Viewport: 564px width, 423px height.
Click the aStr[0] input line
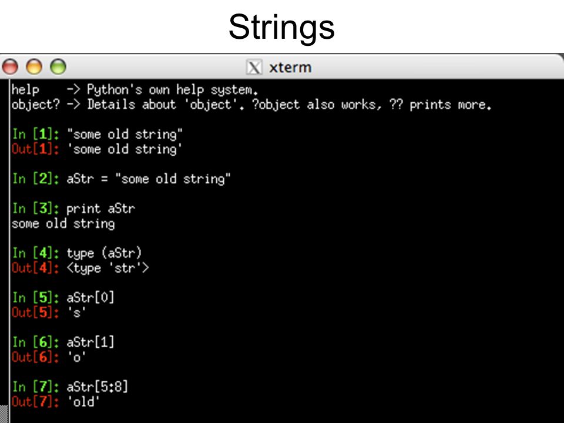[63, 298]
